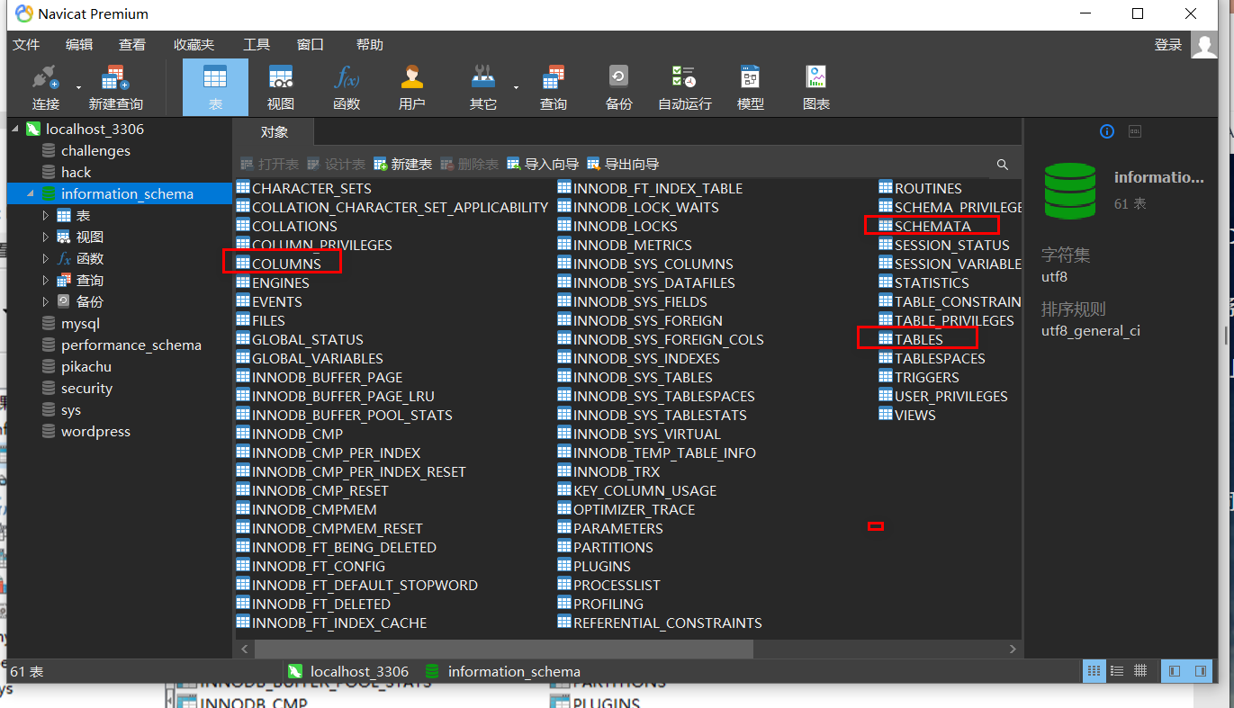Open the Others (其它) toolbar icon
This screenshot has width=1234, height=708.
tap(483, 87)
